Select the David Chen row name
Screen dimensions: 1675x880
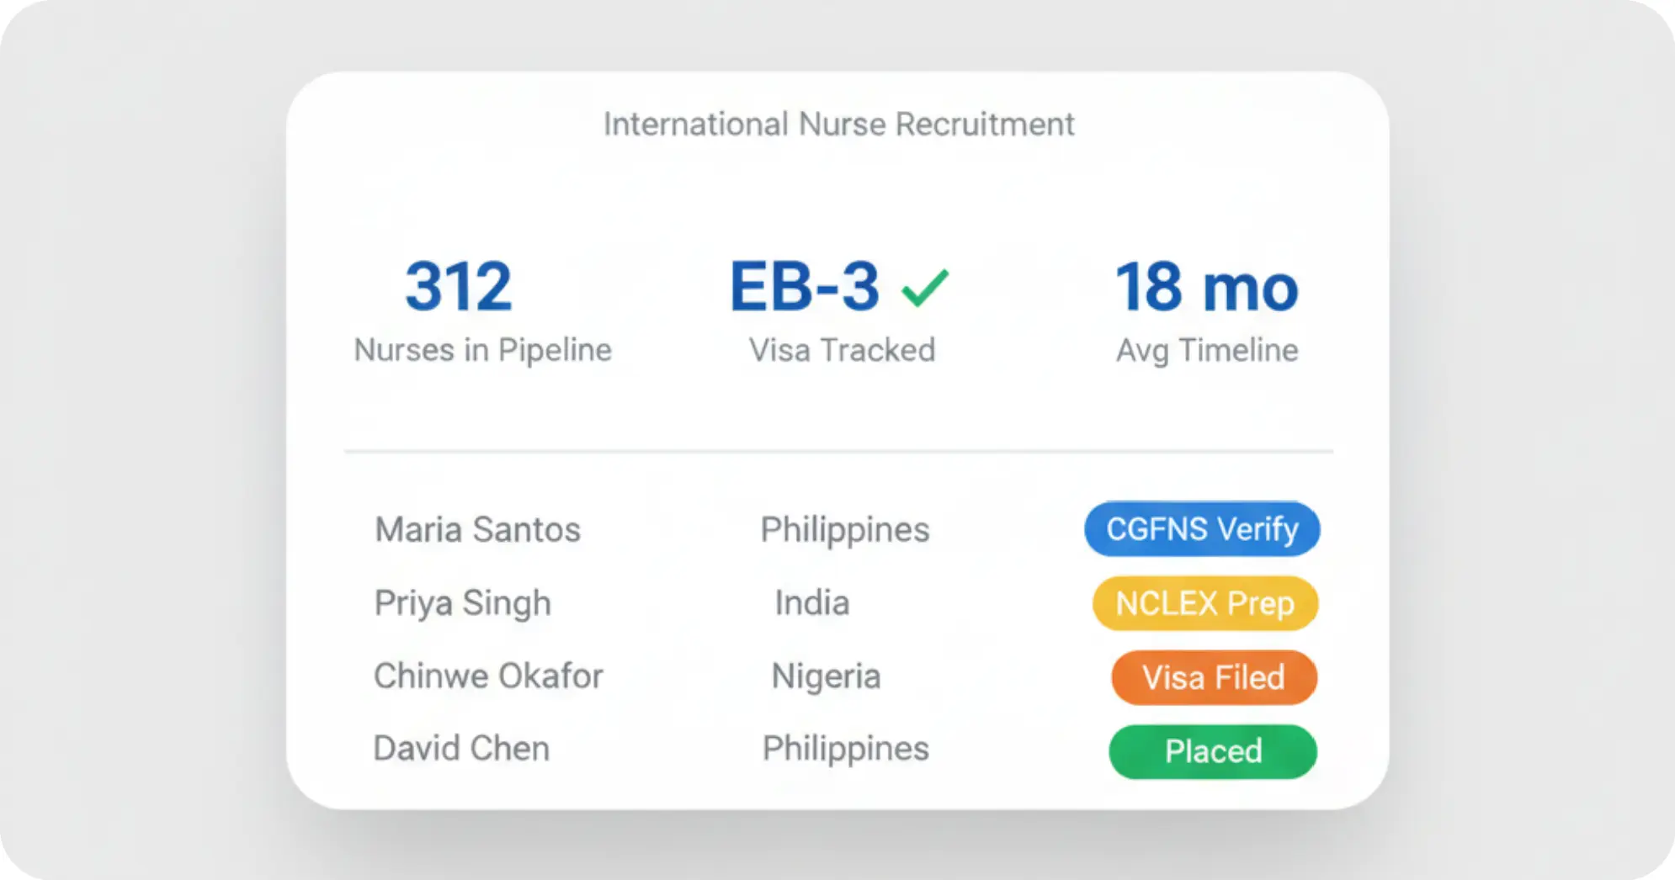tap(461, 748)
